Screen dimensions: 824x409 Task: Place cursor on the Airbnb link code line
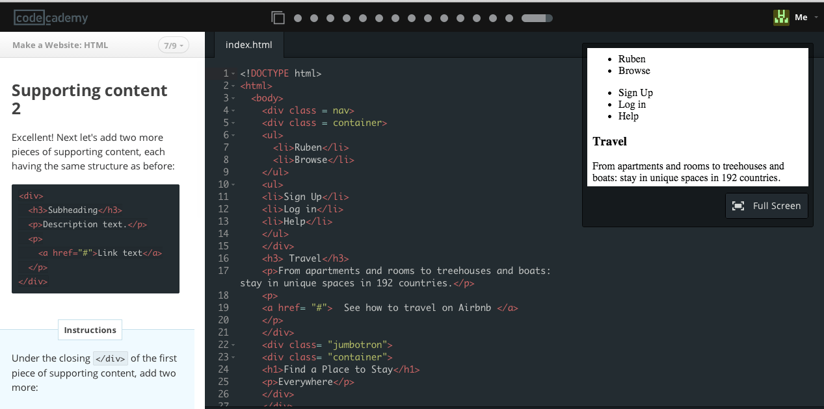tap(390, 308)
